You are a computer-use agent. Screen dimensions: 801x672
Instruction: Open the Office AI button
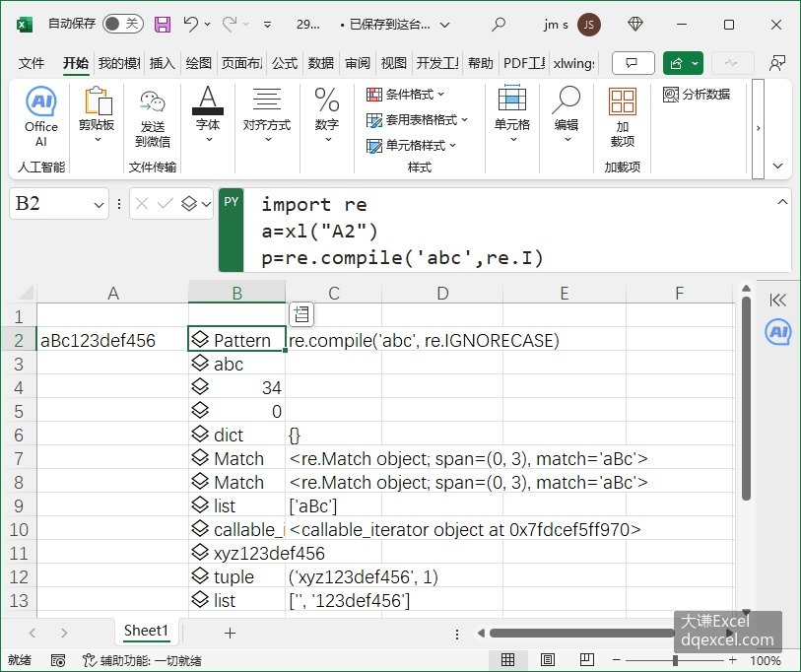40,117
